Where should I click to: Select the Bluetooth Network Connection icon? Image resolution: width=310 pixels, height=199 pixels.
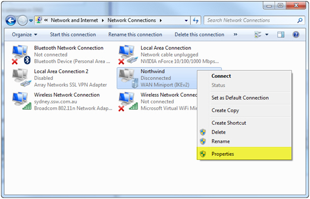[21, 55]
